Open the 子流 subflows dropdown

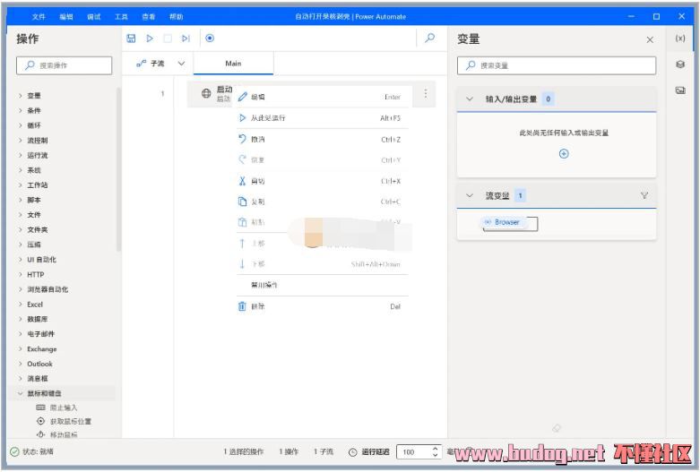coord(161,64)
